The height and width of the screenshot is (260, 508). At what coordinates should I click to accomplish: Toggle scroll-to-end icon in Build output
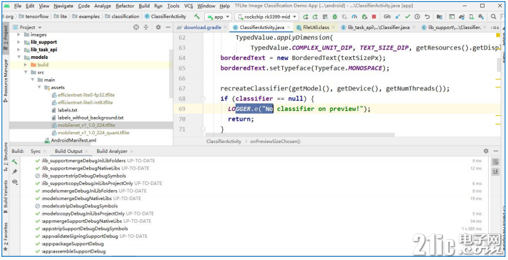pyautogui.click(x=496, y=172)
